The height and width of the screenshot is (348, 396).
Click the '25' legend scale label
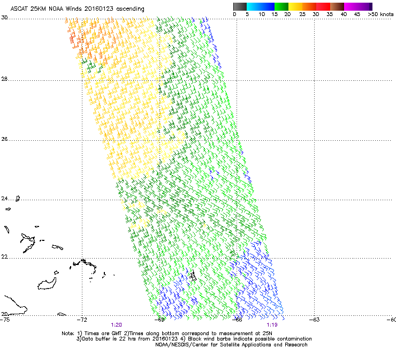pos(302,14)
